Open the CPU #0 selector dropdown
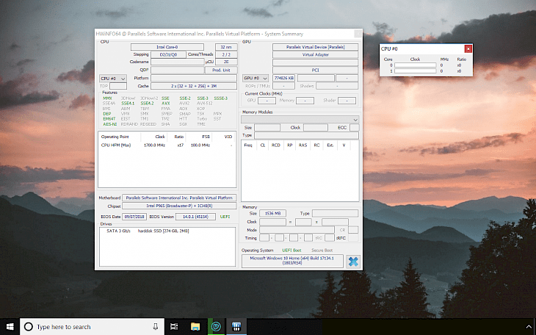 tap(113, 79)
